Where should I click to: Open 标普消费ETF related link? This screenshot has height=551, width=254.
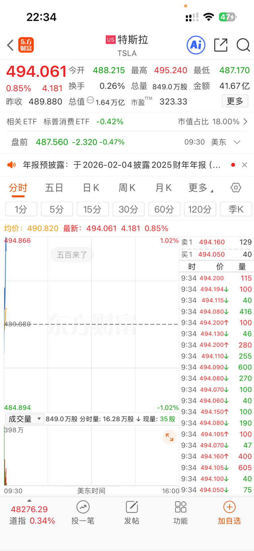pos(66,122)
